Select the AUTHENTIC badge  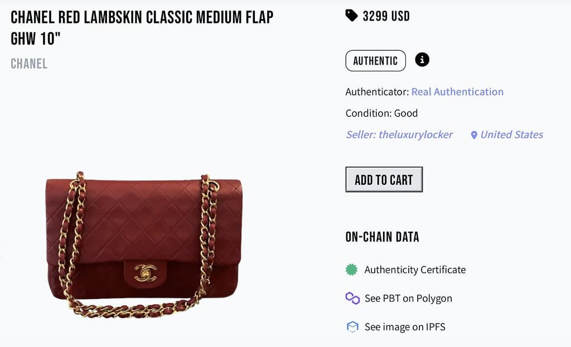pos(375,61)
